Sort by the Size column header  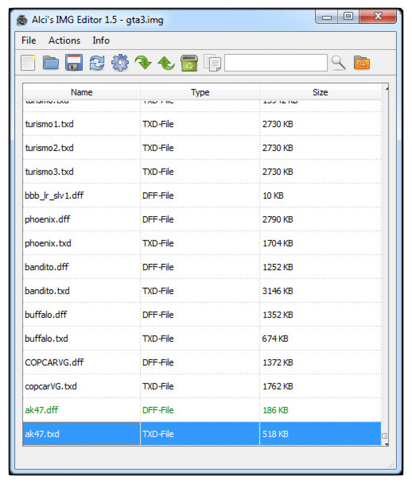click(x=320, y=92)
